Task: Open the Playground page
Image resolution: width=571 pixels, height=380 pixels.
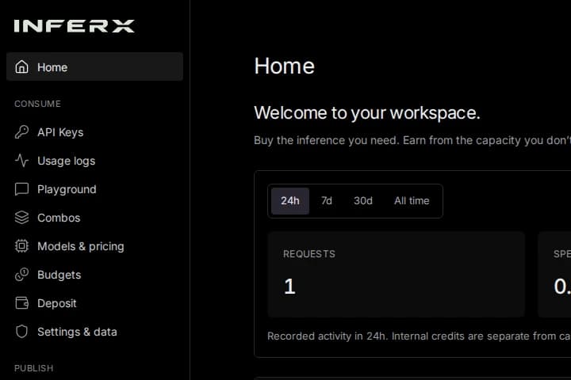Action: [94, 189]
